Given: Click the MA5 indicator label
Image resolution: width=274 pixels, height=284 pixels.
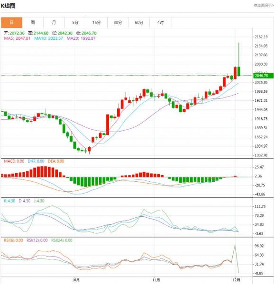Looking at the screenshot, I should coord(17,38).
